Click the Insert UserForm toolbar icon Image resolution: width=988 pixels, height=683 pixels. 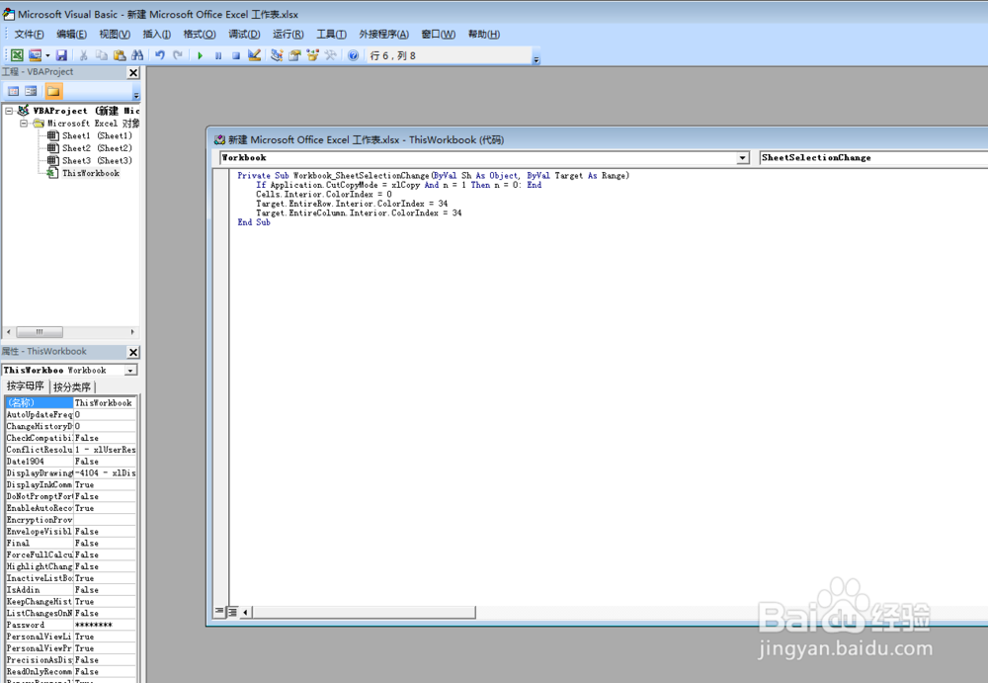click(x=35, y=55)
